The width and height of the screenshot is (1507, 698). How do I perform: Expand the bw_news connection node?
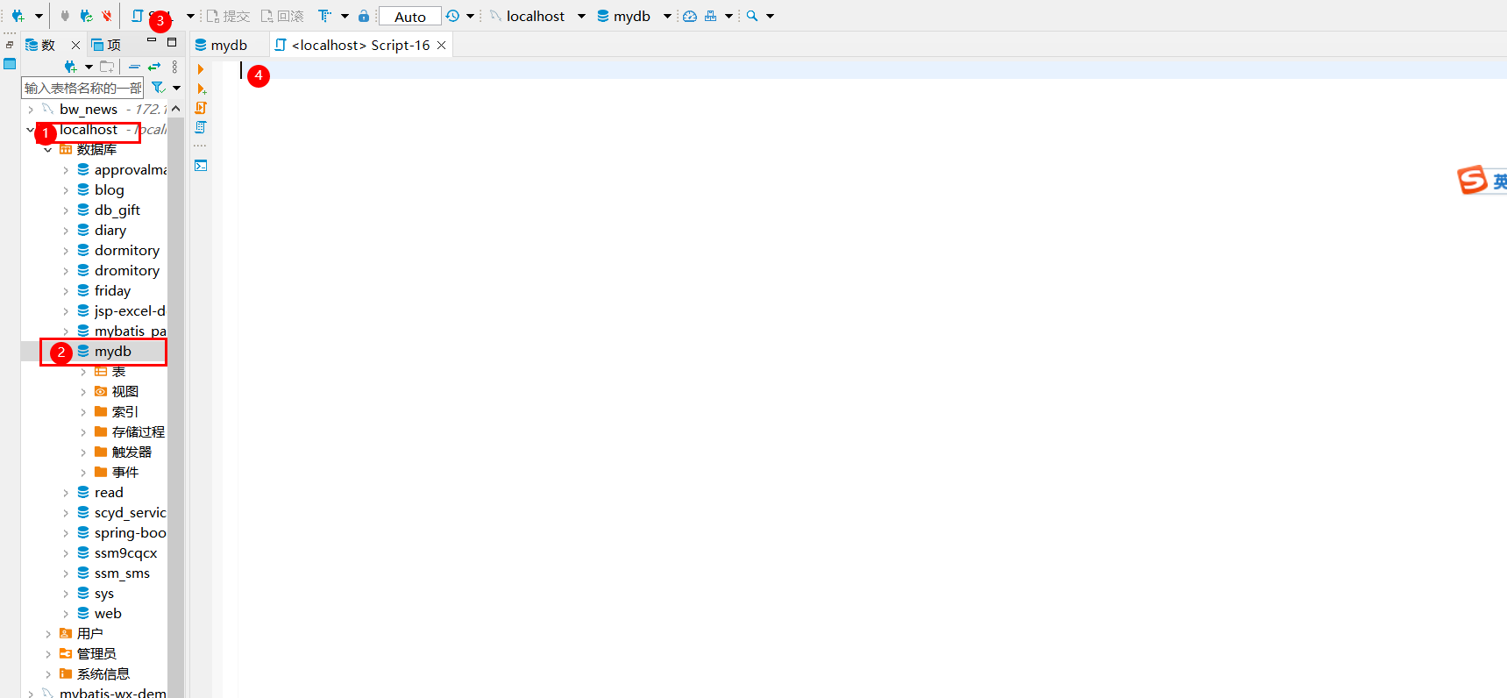point(31,110)
